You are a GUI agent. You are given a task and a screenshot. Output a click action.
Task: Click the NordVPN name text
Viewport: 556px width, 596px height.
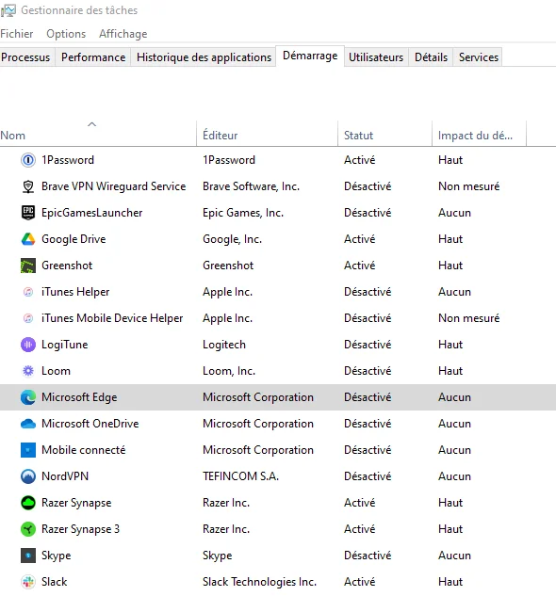tap(65, 476)
